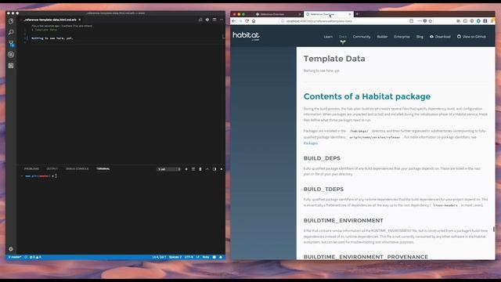Open the terminal shell selector dropdown

tap(169, 169)
